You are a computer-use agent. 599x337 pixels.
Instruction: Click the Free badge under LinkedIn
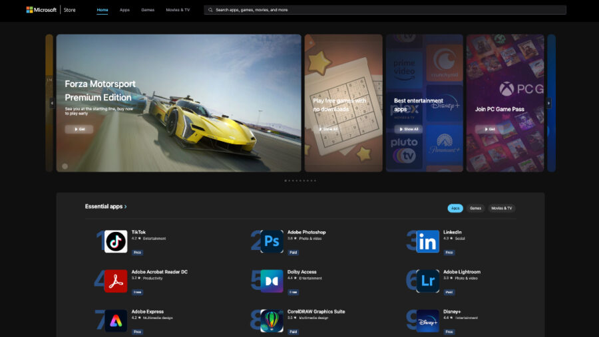pyautogui.click(x=449, y=253)
